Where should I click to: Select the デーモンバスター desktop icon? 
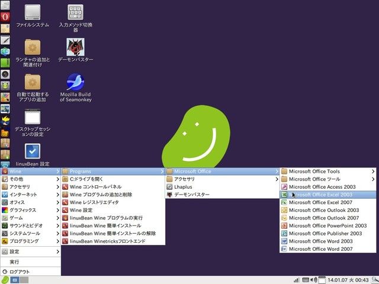[75, 50]
